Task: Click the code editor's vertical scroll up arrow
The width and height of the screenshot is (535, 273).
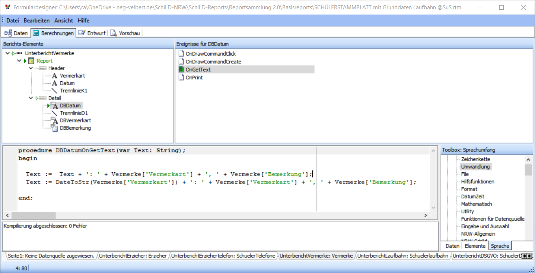Action: [433, 150]
